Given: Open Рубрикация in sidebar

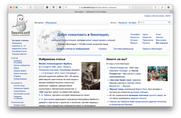Looking at the screenshot, I should (x=17, y=43).
